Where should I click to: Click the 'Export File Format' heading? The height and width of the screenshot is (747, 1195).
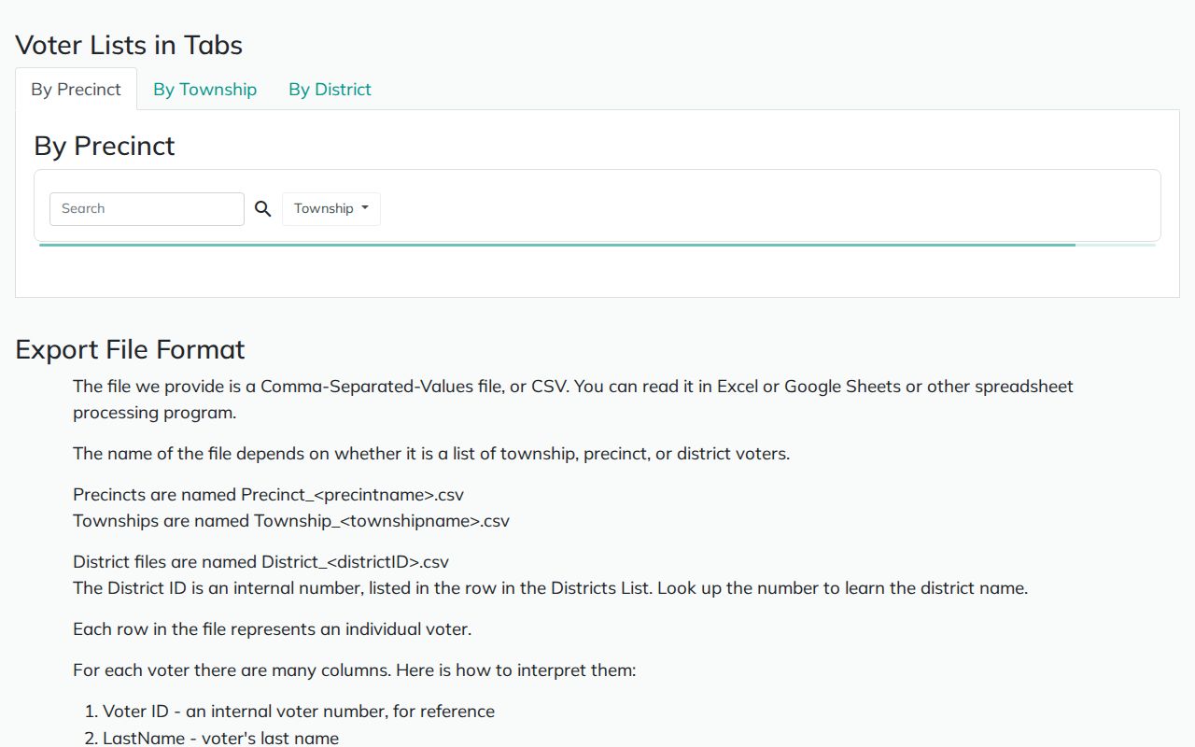pos(130,349)
